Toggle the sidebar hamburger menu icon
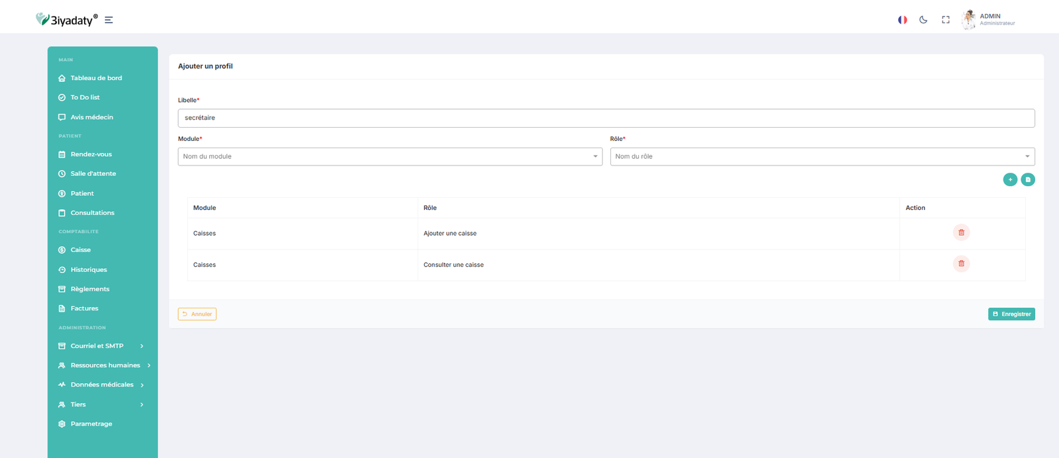 tap(109, 20)
